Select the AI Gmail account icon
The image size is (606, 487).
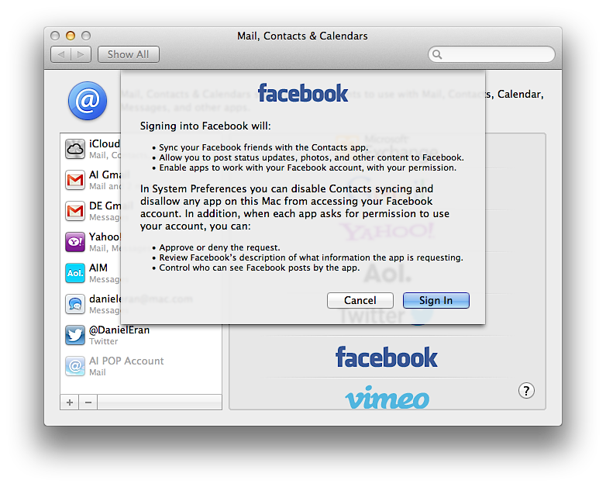tap(75, 180)
